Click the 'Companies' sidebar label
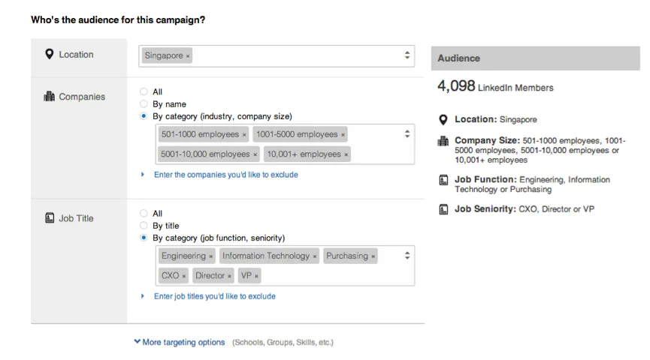Viewport: 650px width, 360px height. click(x=82, y=97)
